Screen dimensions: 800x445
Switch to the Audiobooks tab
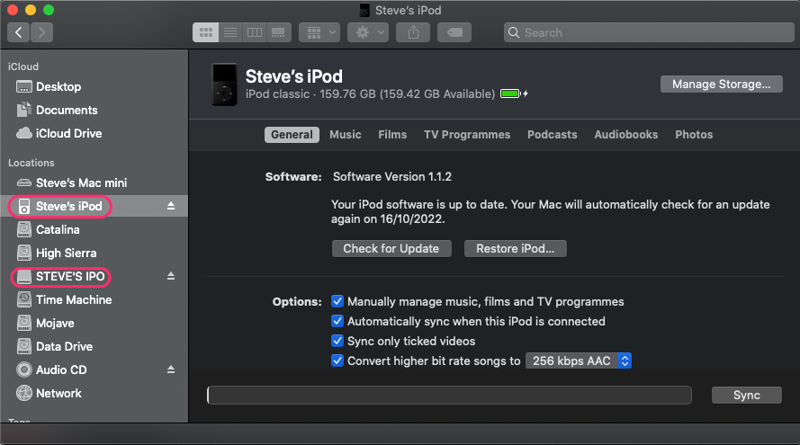626,135
